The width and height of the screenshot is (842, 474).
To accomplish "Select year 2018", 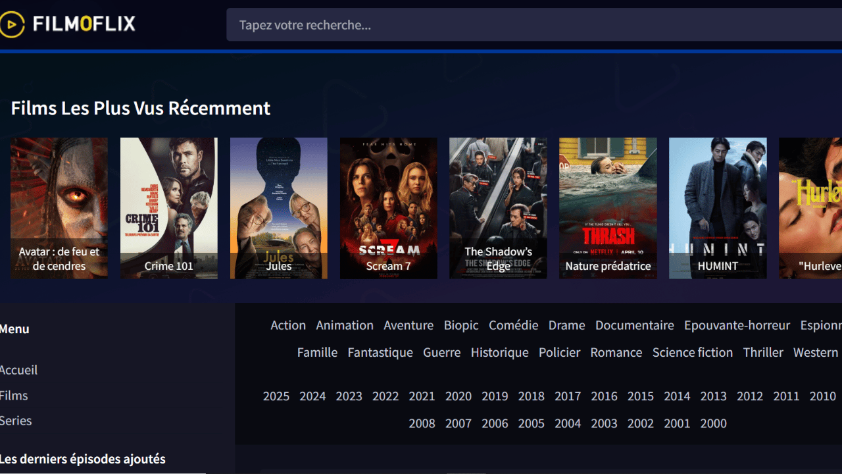I will [x=532, y=396].
